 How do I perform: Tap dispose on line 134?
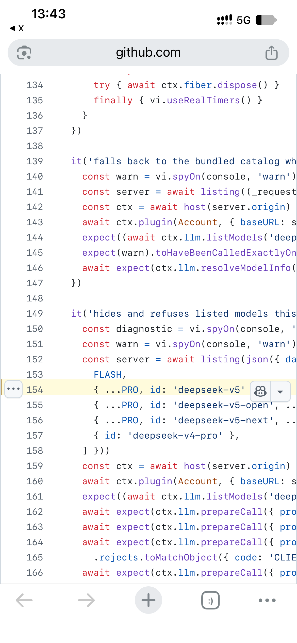click(237, 85)
